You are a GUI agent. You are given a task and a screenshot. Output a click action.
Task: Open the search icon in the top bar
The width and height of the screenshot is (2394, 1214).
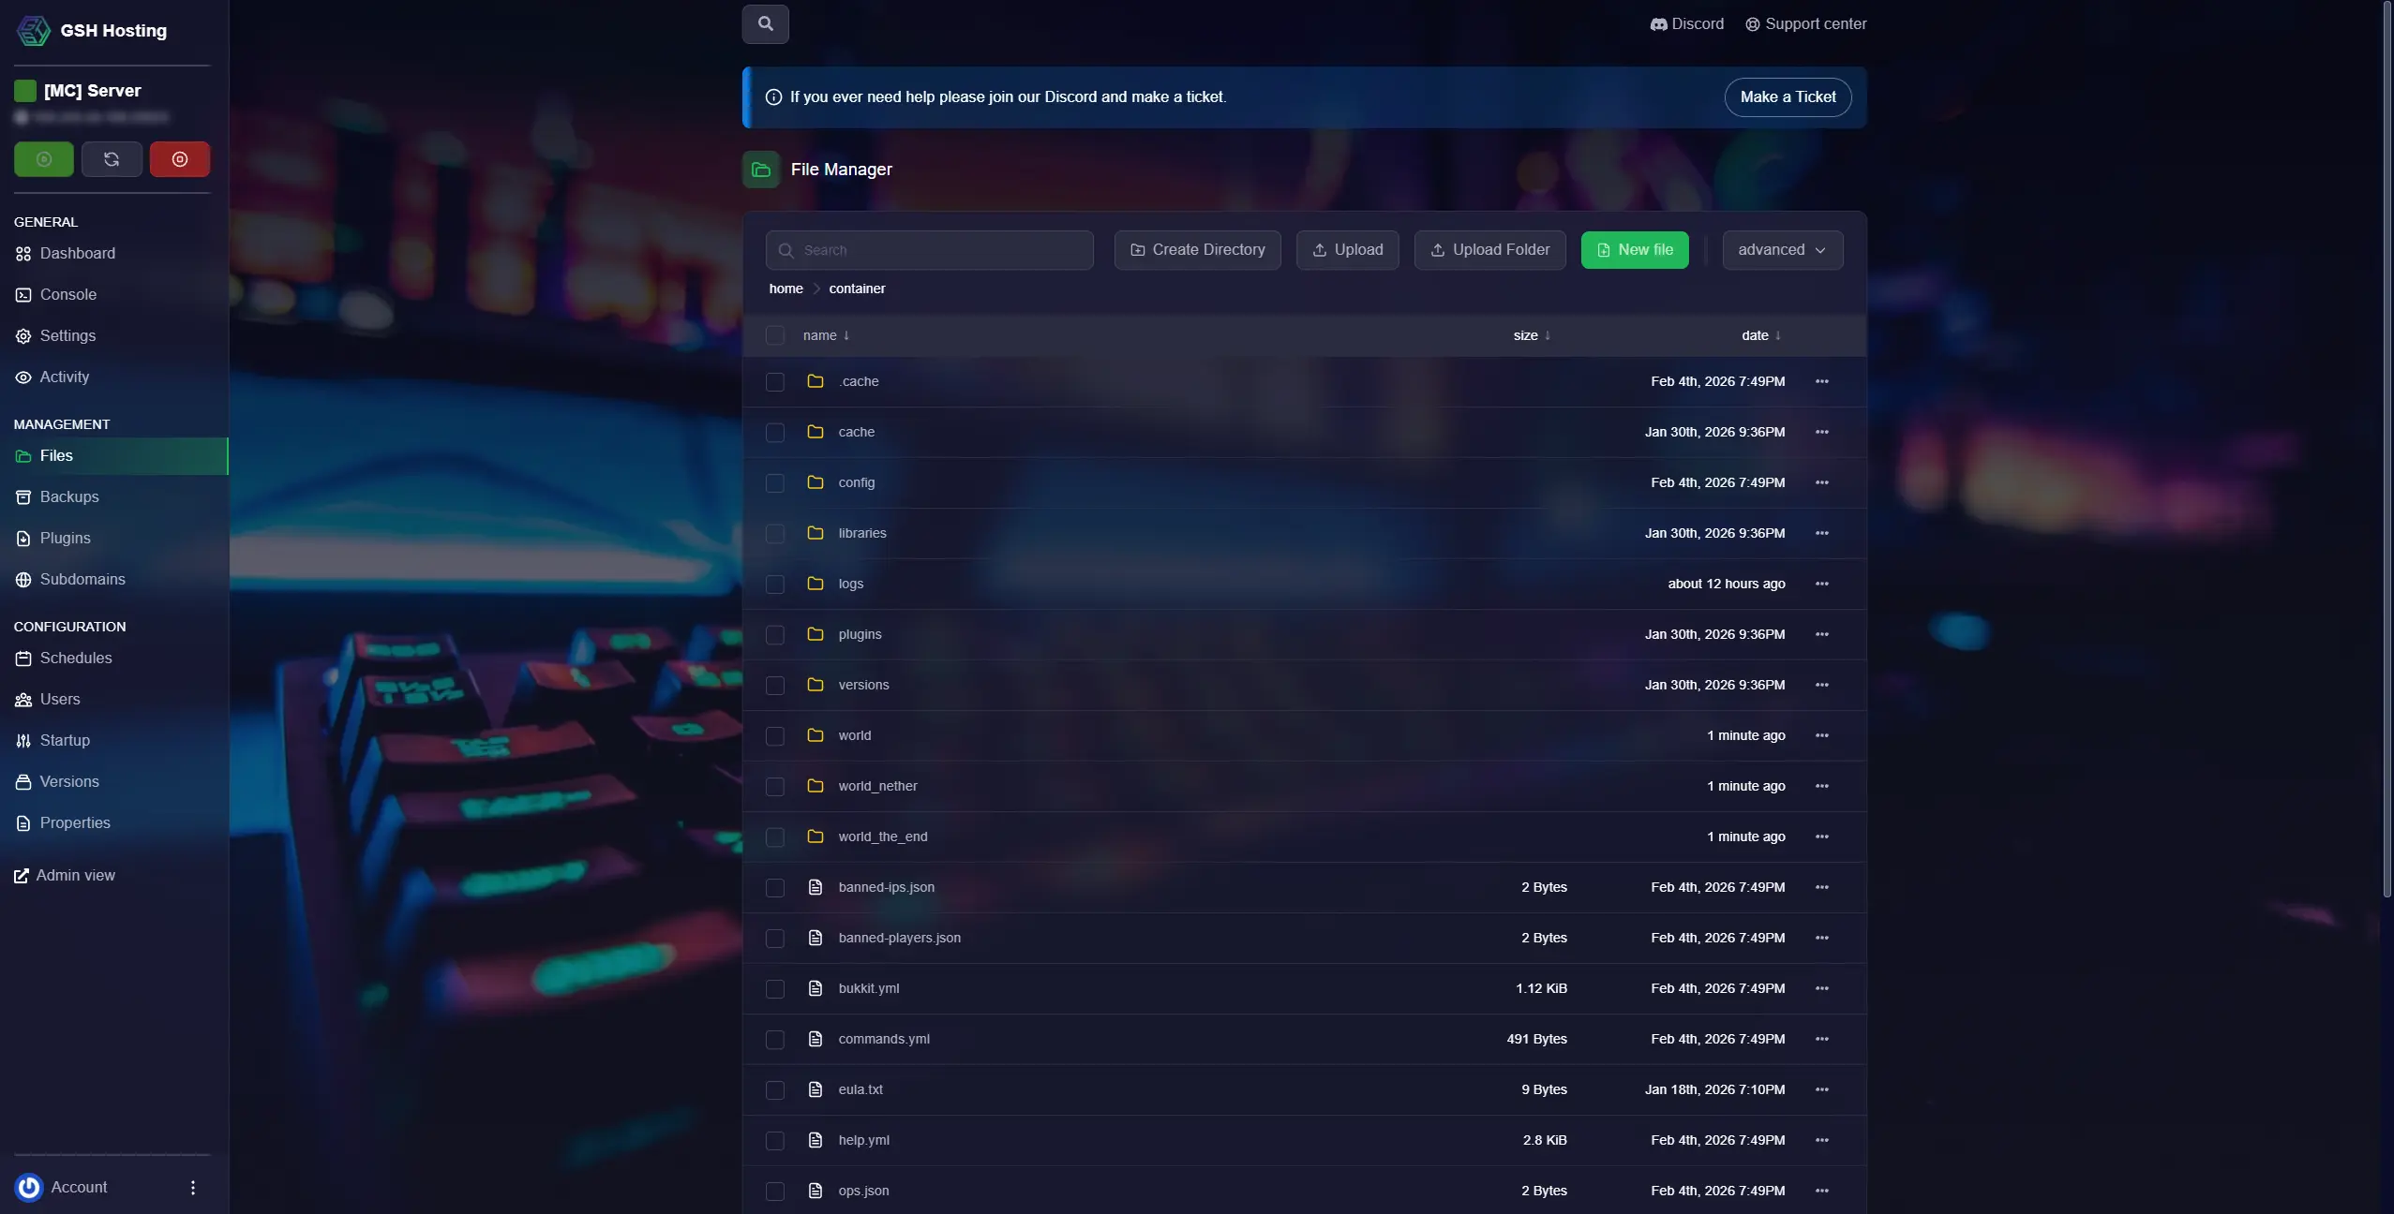tap(766, 23)
